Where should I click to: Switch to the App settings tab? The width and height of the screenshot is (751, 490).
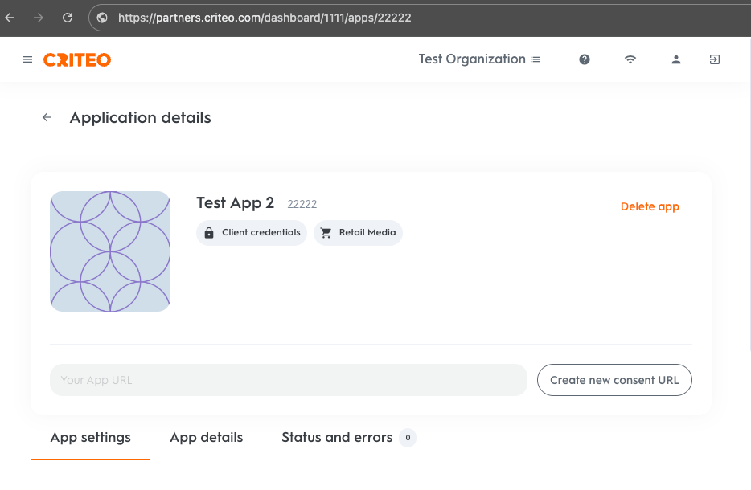pyautogui.click(x=91, y=437)
